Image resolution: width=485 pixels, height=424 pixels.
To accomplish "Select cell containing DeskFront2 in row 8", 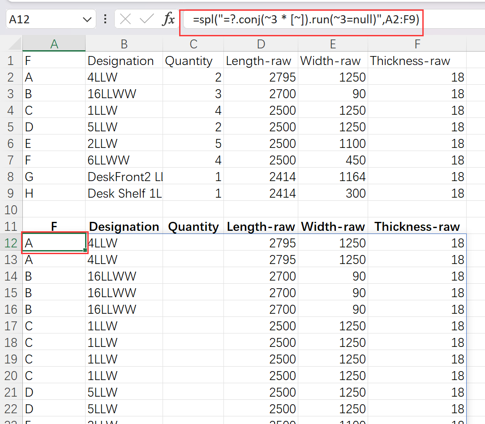I will (124, 177).
